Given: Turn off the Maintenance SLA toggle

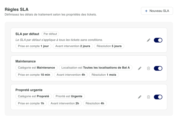Looking at the screenshot, I should (x=158, y=68).
